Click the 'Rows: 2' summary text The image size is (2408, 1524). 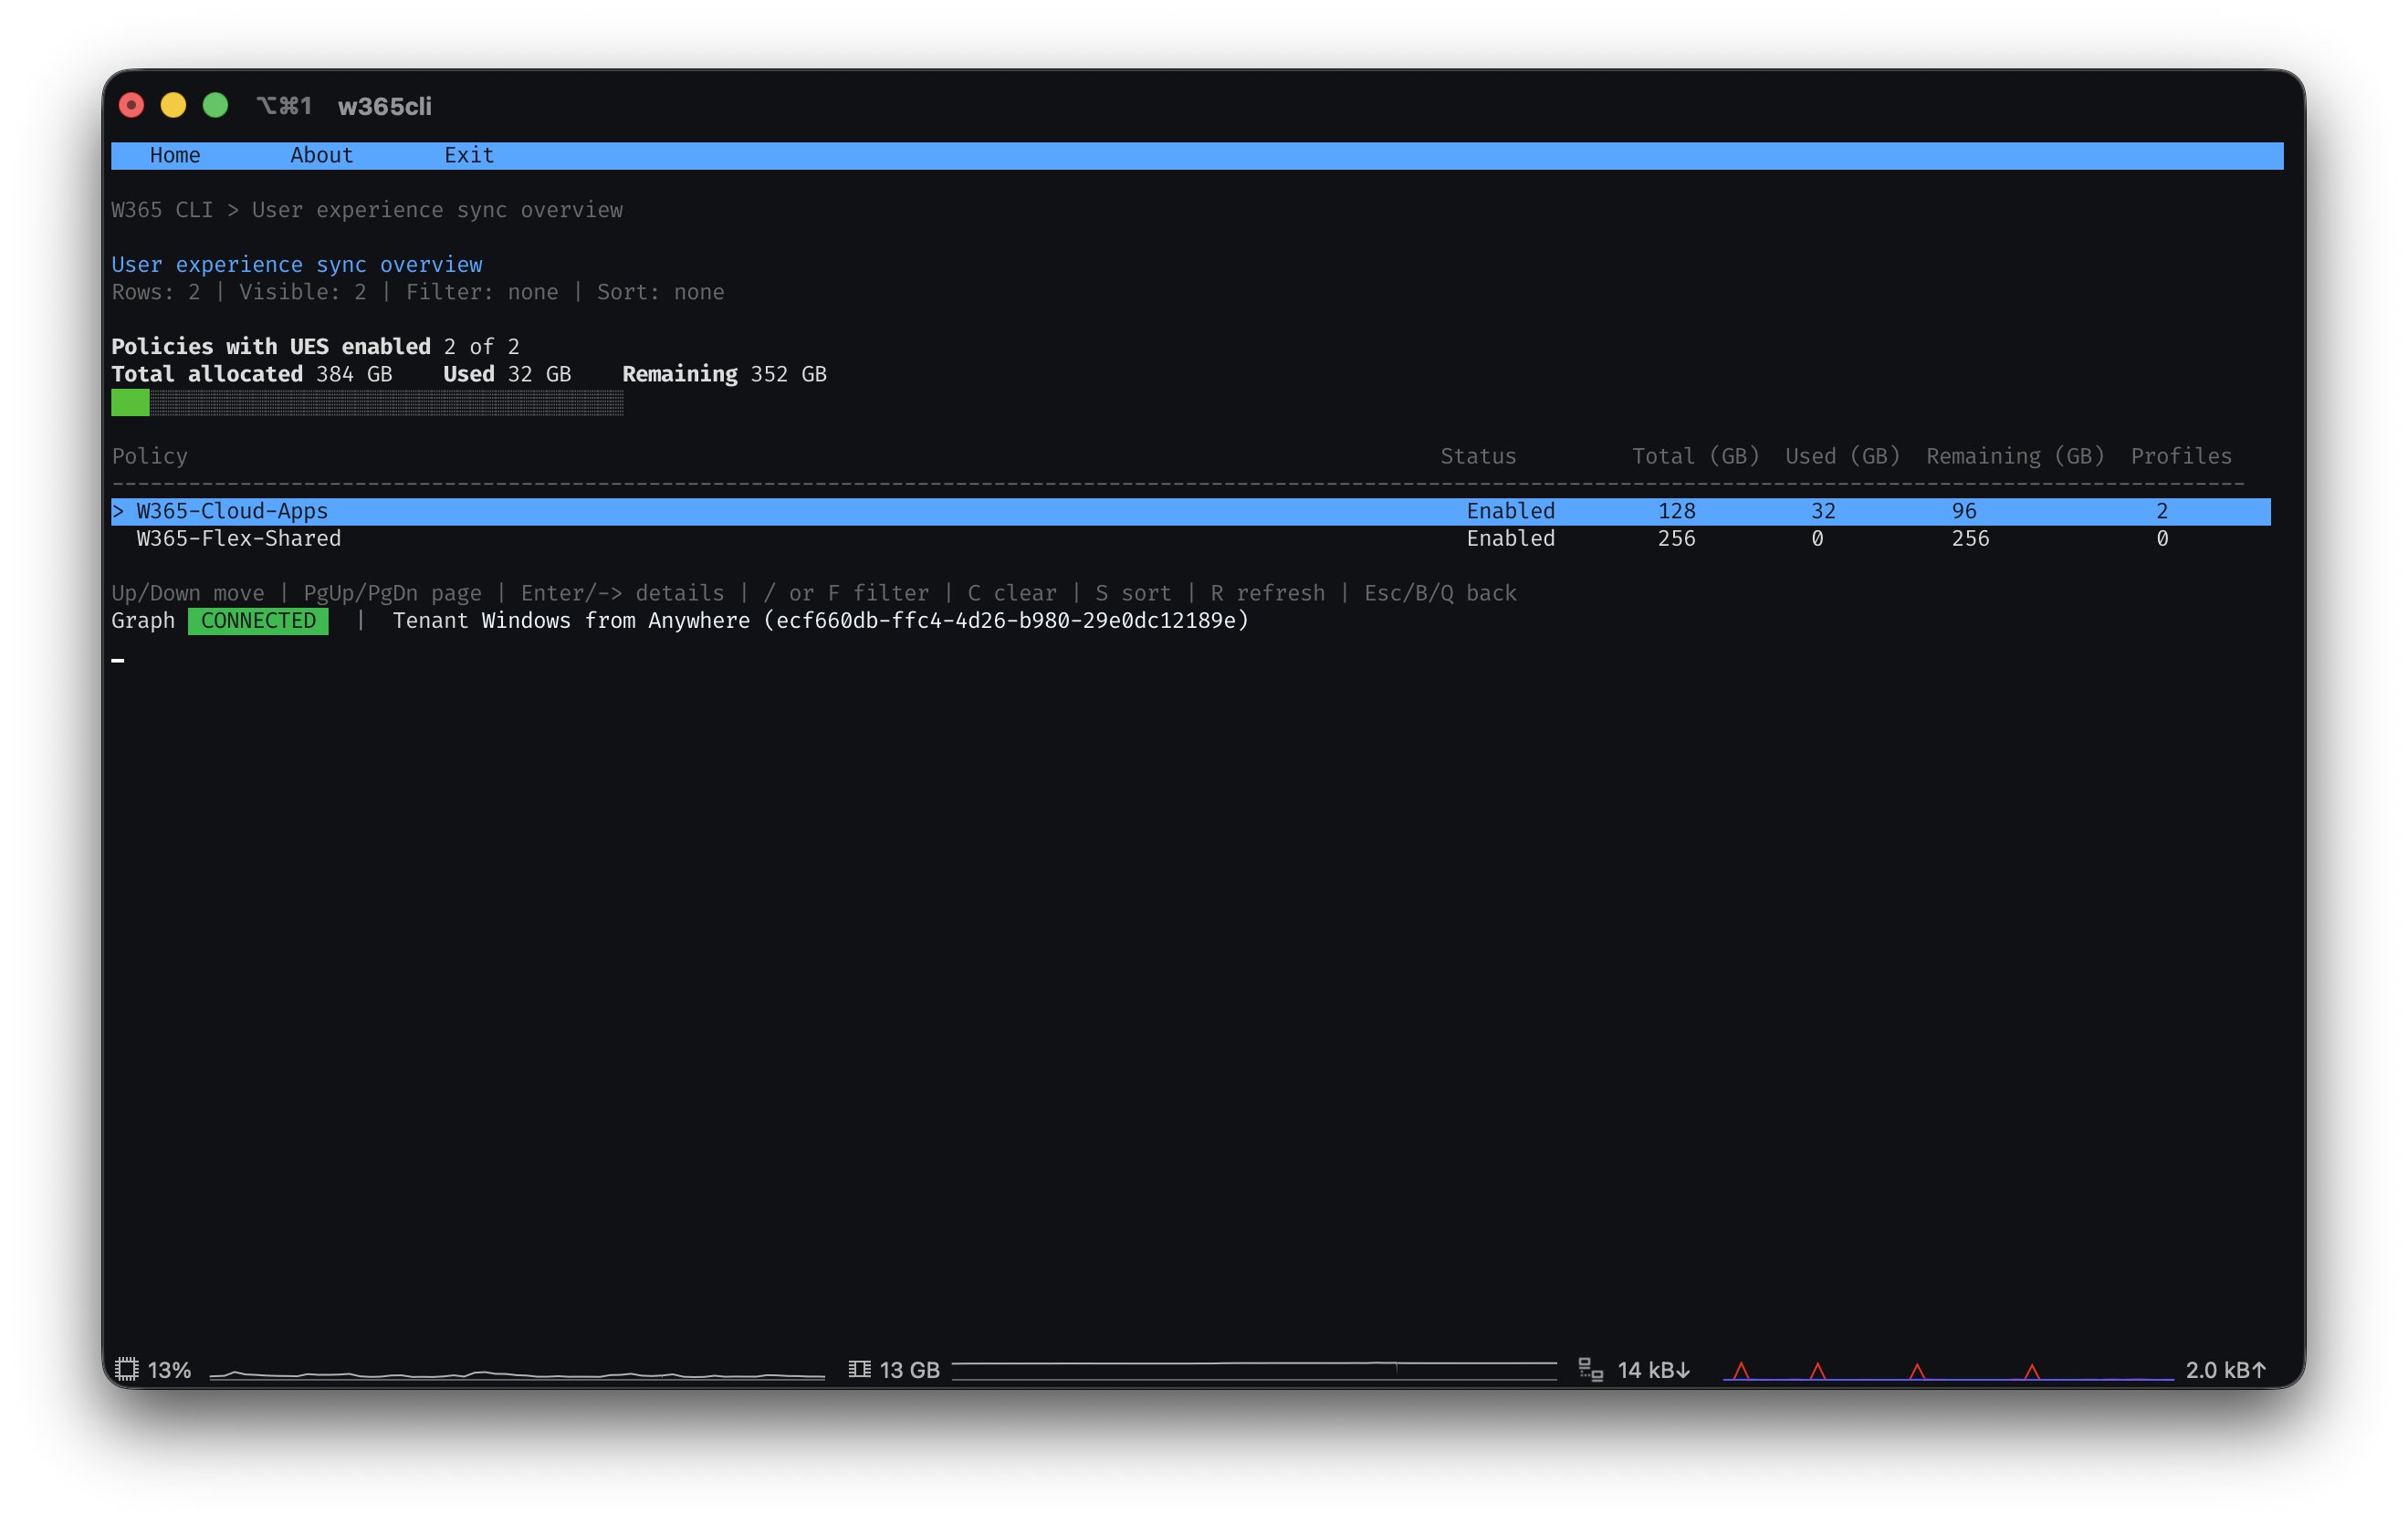click(x=155, y=292)
